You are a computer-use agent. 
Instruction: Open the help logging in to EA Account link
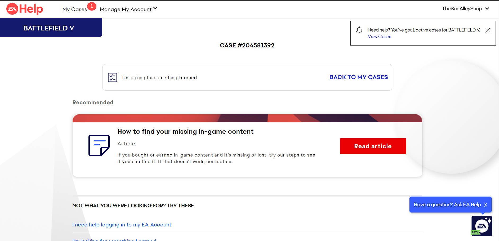(122, 225)
